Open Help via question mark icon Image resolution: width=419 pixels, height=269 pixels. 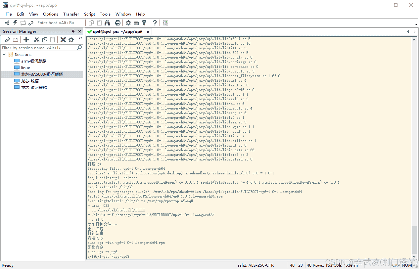[x=155, y=23]
